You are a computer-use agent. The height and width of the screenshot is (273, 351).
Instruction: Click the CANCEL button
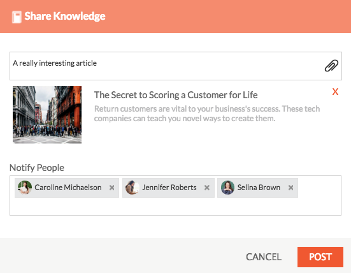pyautogui.click(x=264, y=257)
